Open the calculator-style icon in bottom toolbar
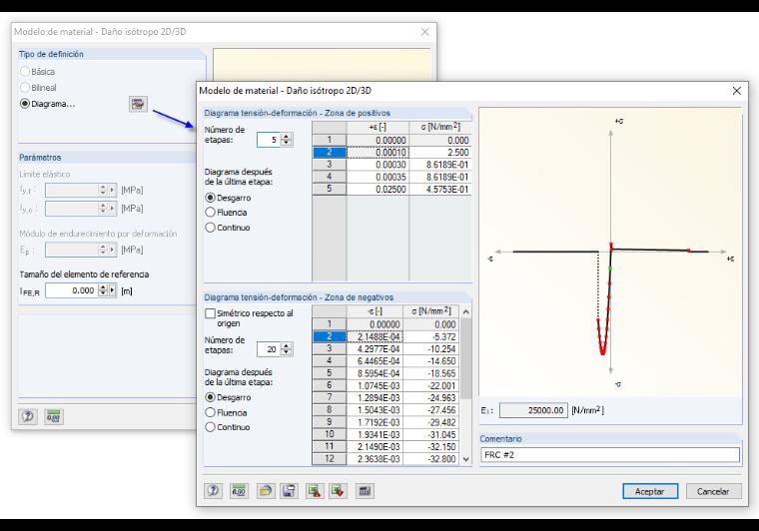 coord(365,491)
